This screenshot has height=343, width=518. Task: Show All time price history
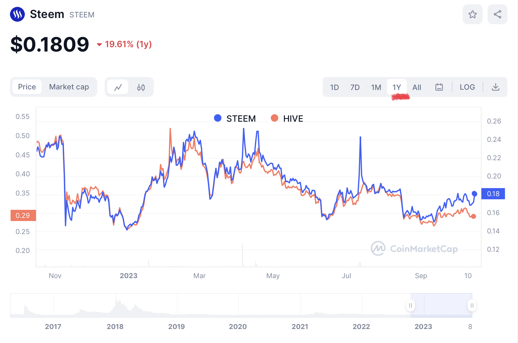(x=416, y=87)
